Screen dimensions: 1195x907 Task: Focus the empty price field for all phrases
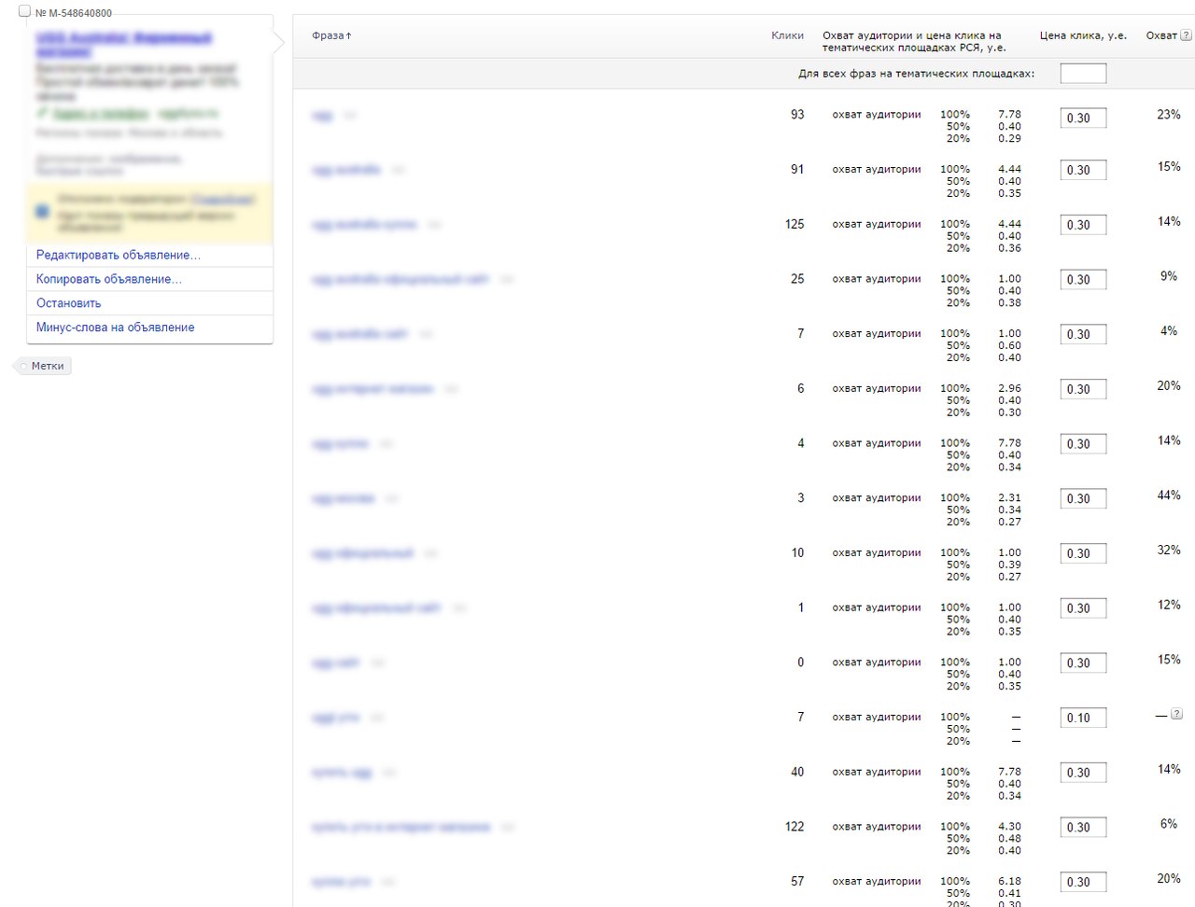click(1083, 74)
